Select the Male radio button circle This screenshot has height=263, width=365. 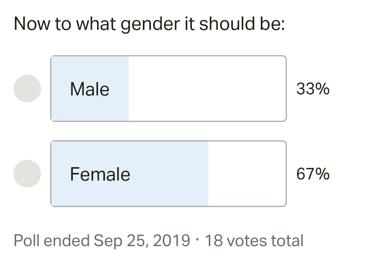pyautogui.click(x=27, y=89)
